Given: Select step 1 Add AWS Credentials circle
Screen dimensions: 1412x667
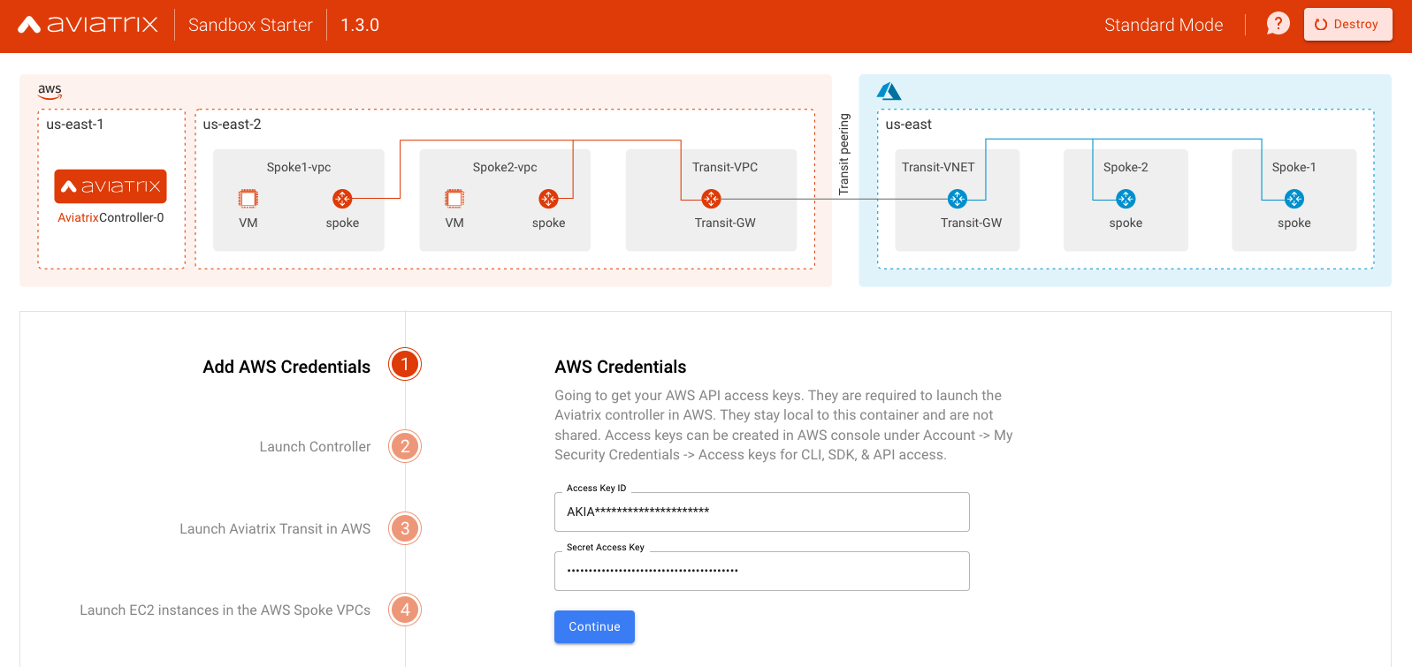Looking at the screenshot, I should (x=405, y=364).
